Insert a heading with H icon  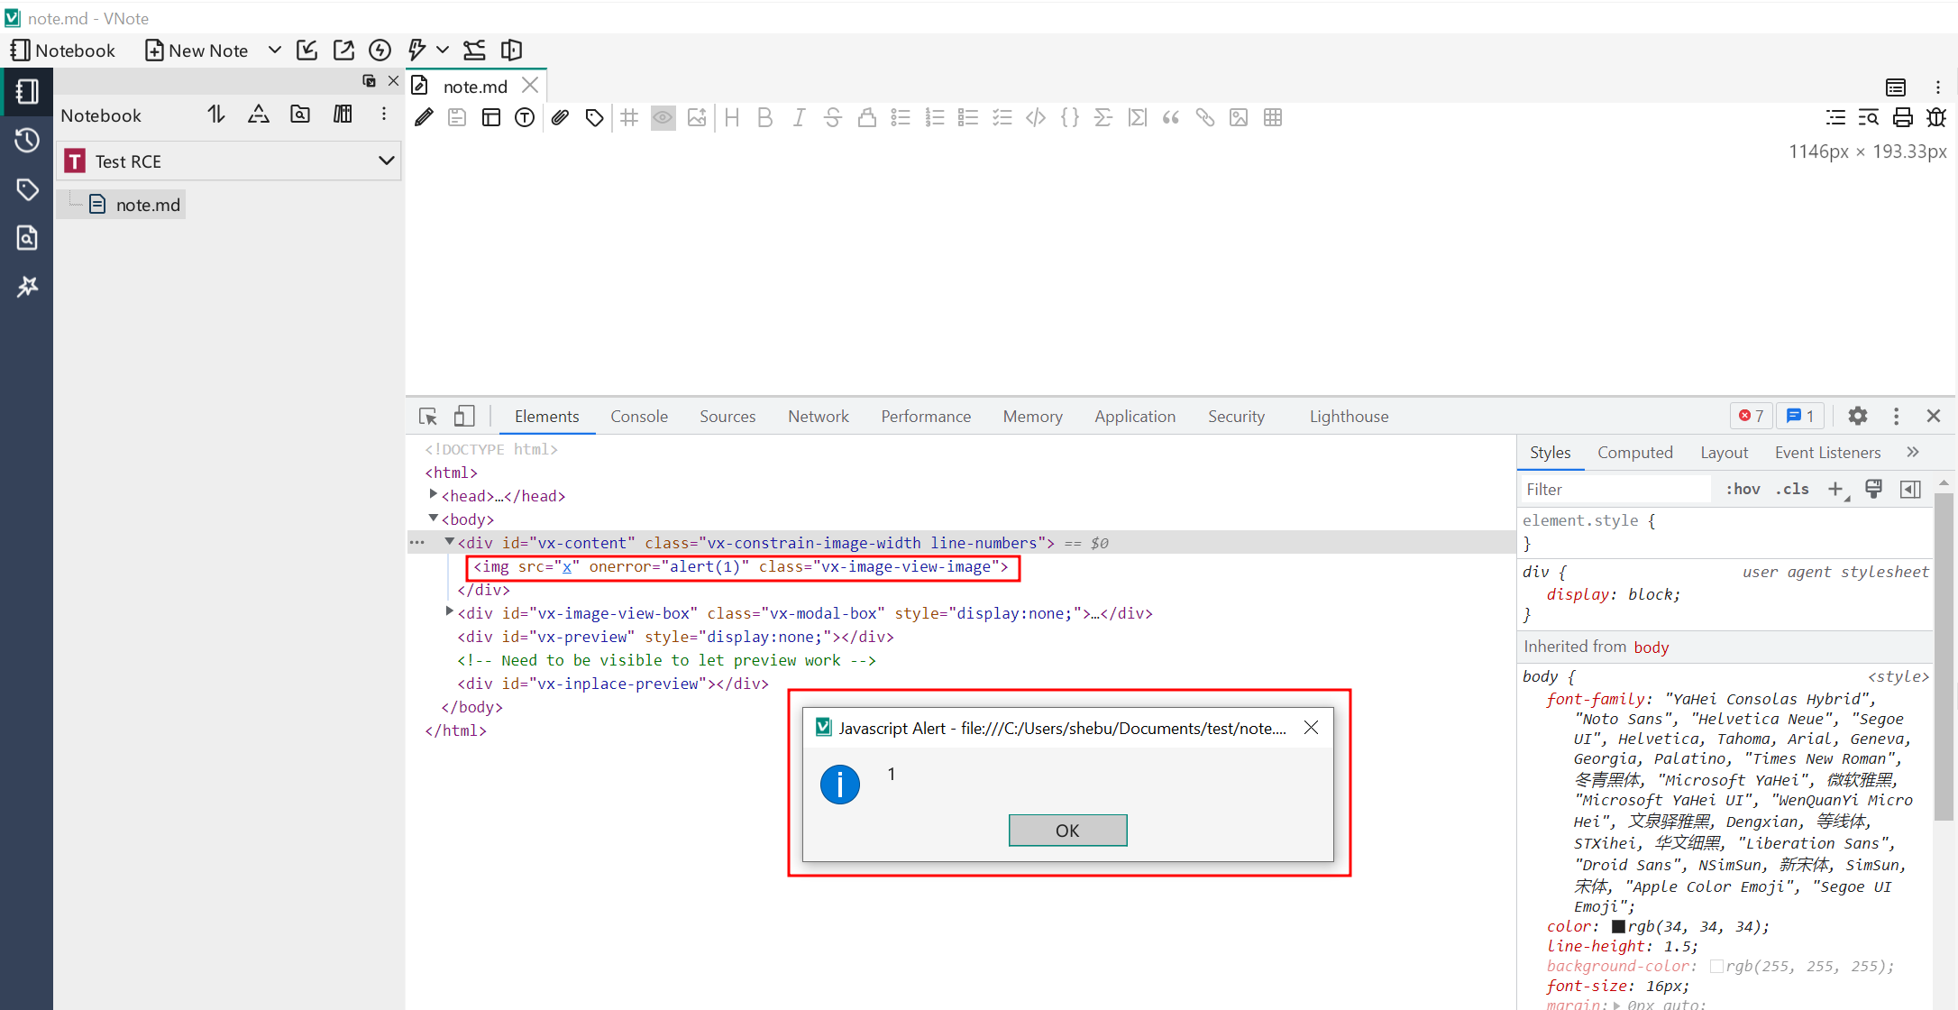[732, 117]
